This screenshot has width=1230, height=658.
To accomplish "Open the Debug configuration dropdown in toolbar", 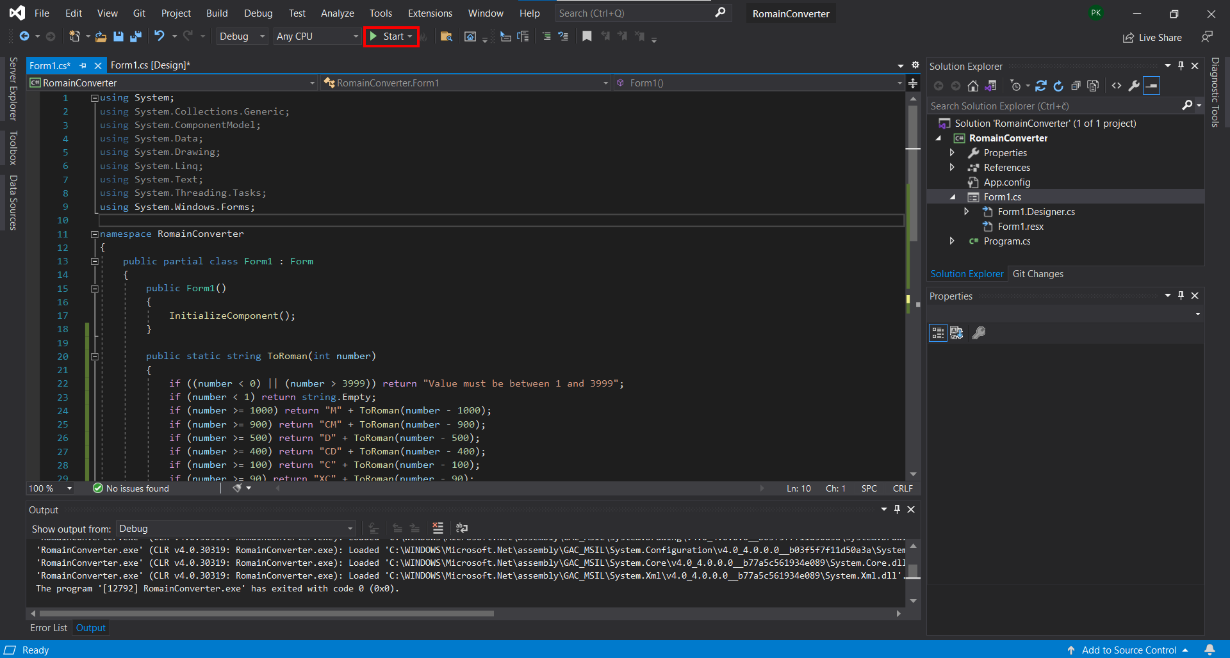I will tap(242, 36).
